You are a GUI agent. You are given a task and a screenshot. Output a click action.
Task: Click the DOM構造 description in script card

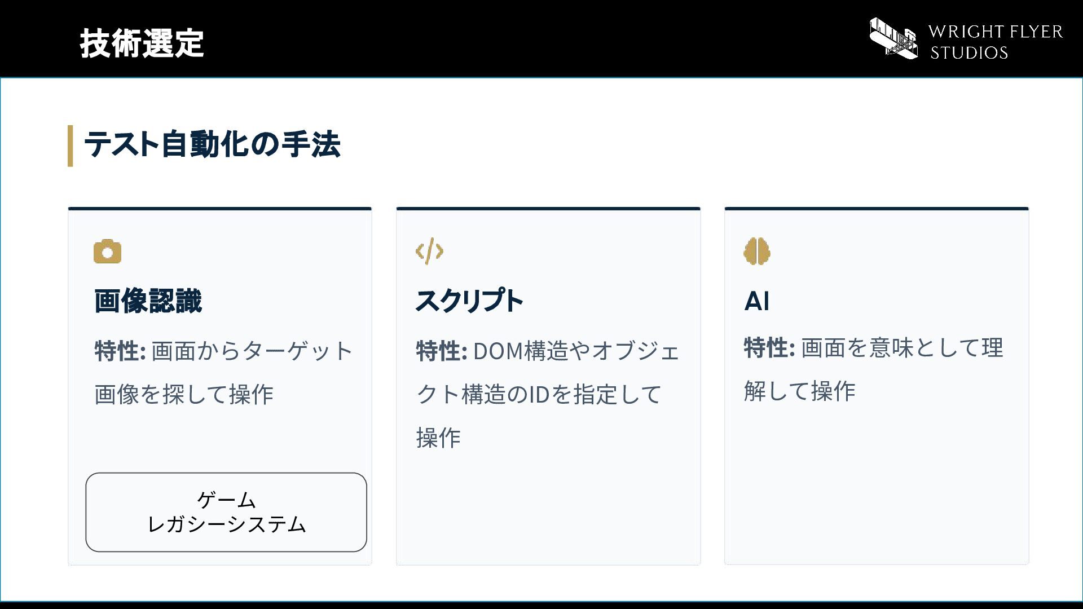pyautogui.click(x=548, y=394)
